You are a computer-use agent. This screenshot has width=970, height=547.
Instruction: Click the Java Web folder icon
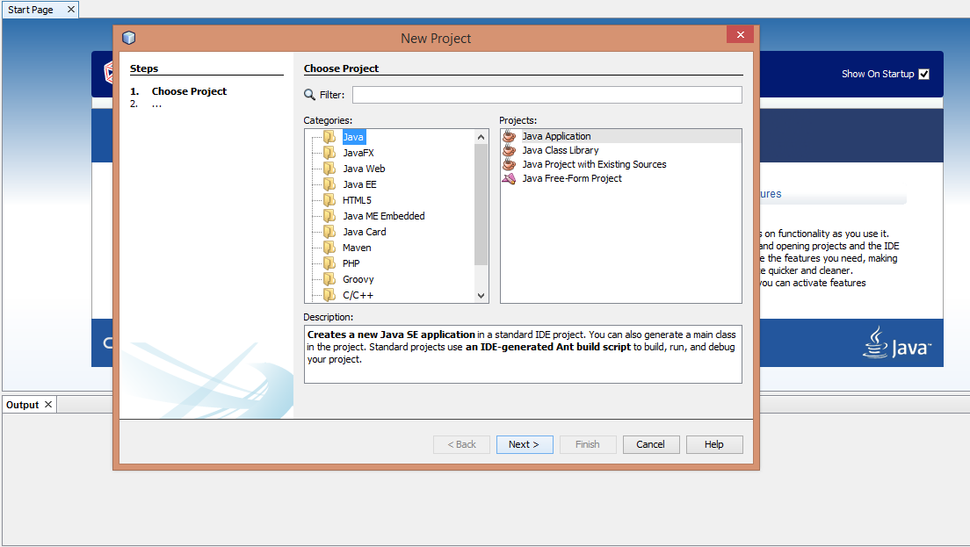point(329,168)
